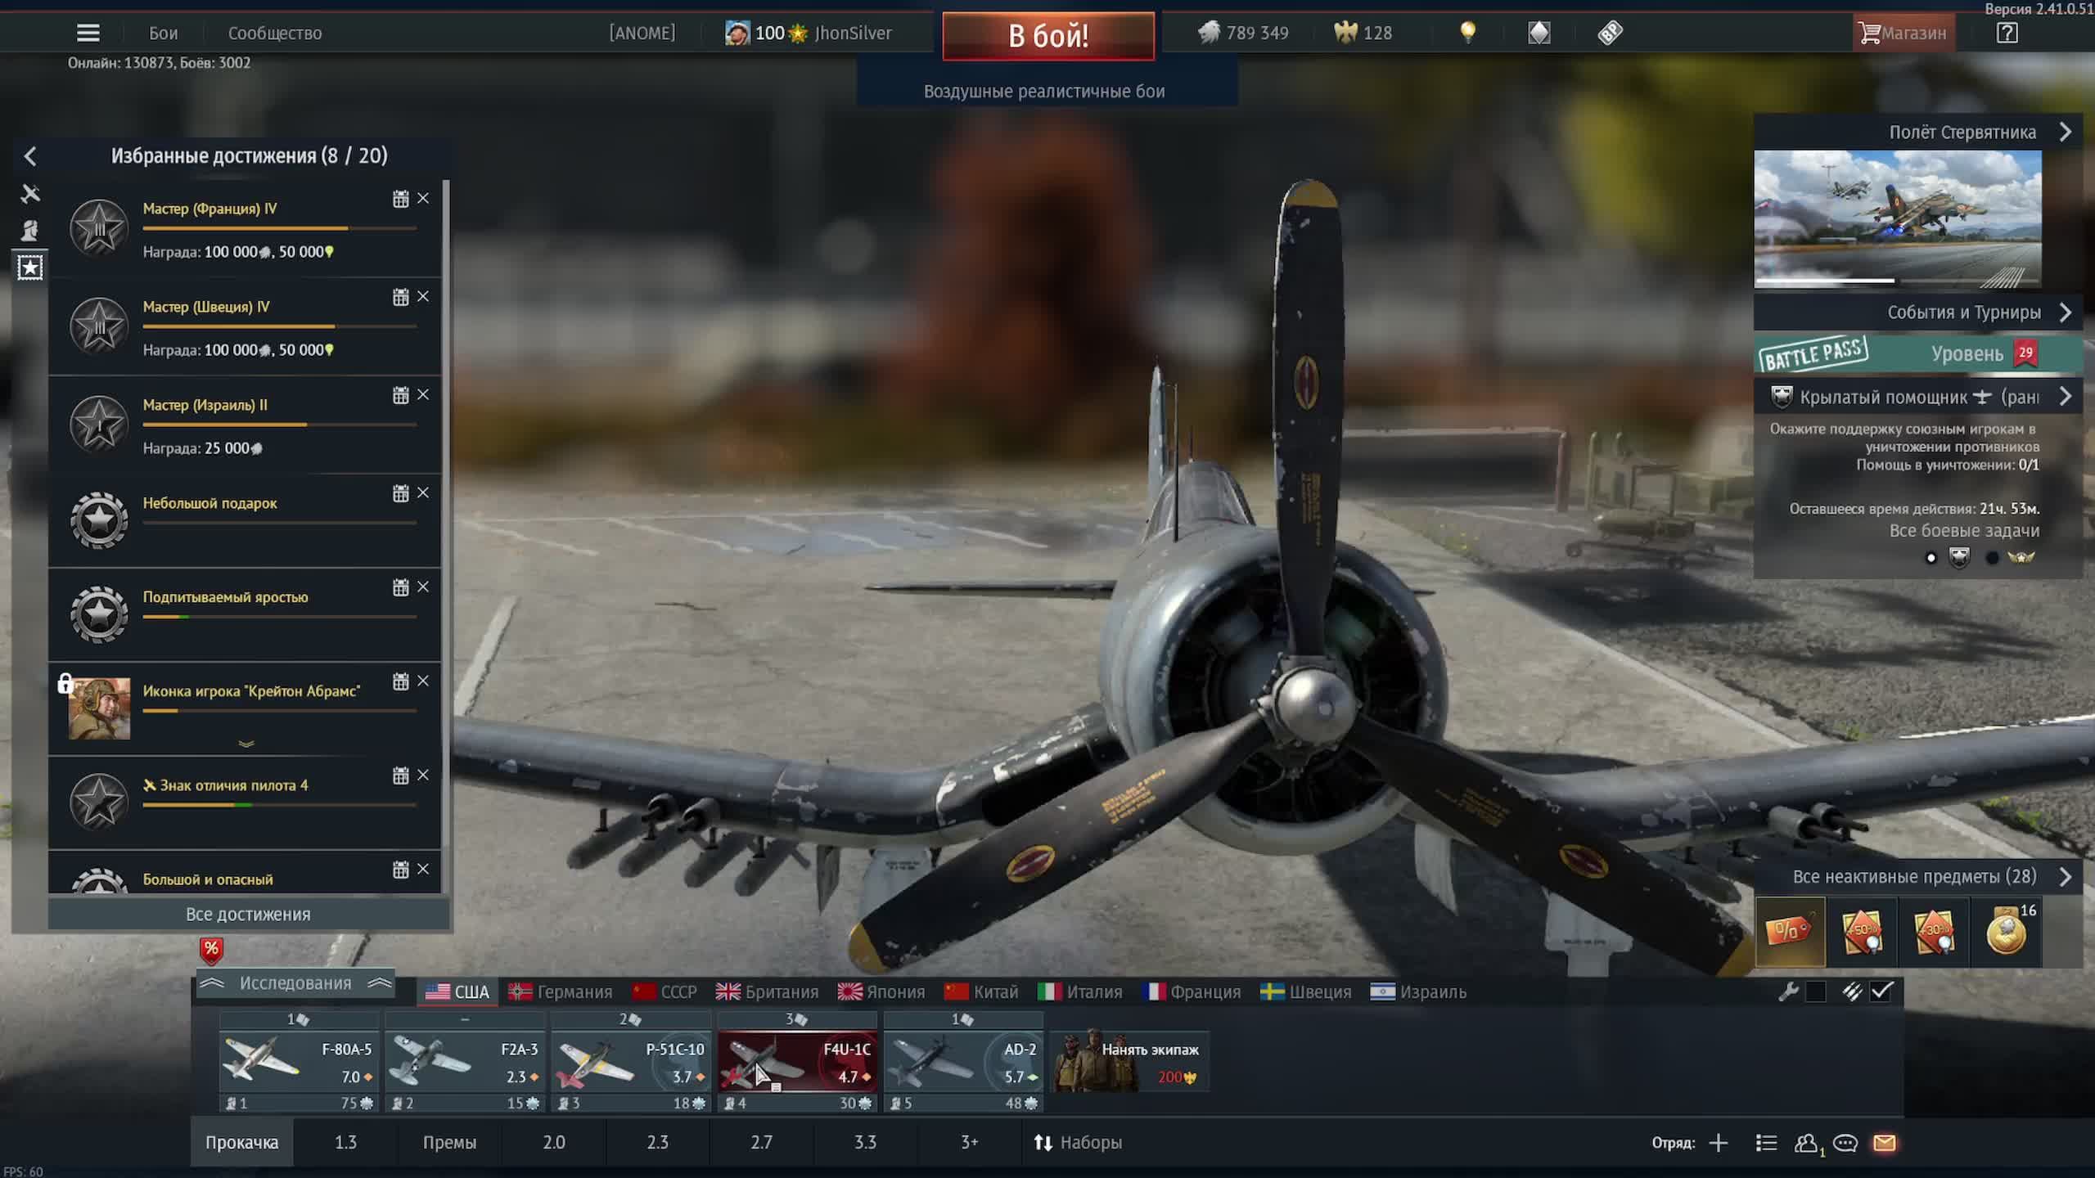Open the chat speech bubble icon

tap(1845, 1143)
